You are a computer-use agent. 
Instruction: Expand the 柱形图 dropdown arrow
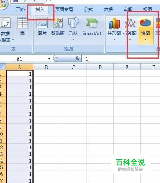pos(114,40)
